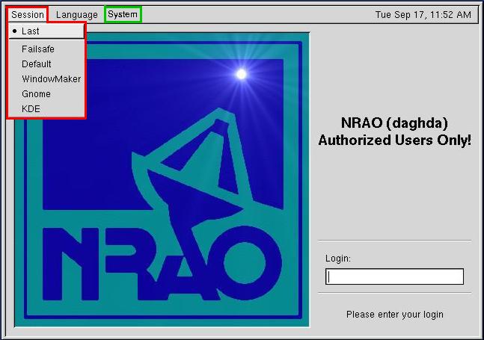Click the "Authorized Users Only!" text

pyautogui.click(x=395, y=140)
